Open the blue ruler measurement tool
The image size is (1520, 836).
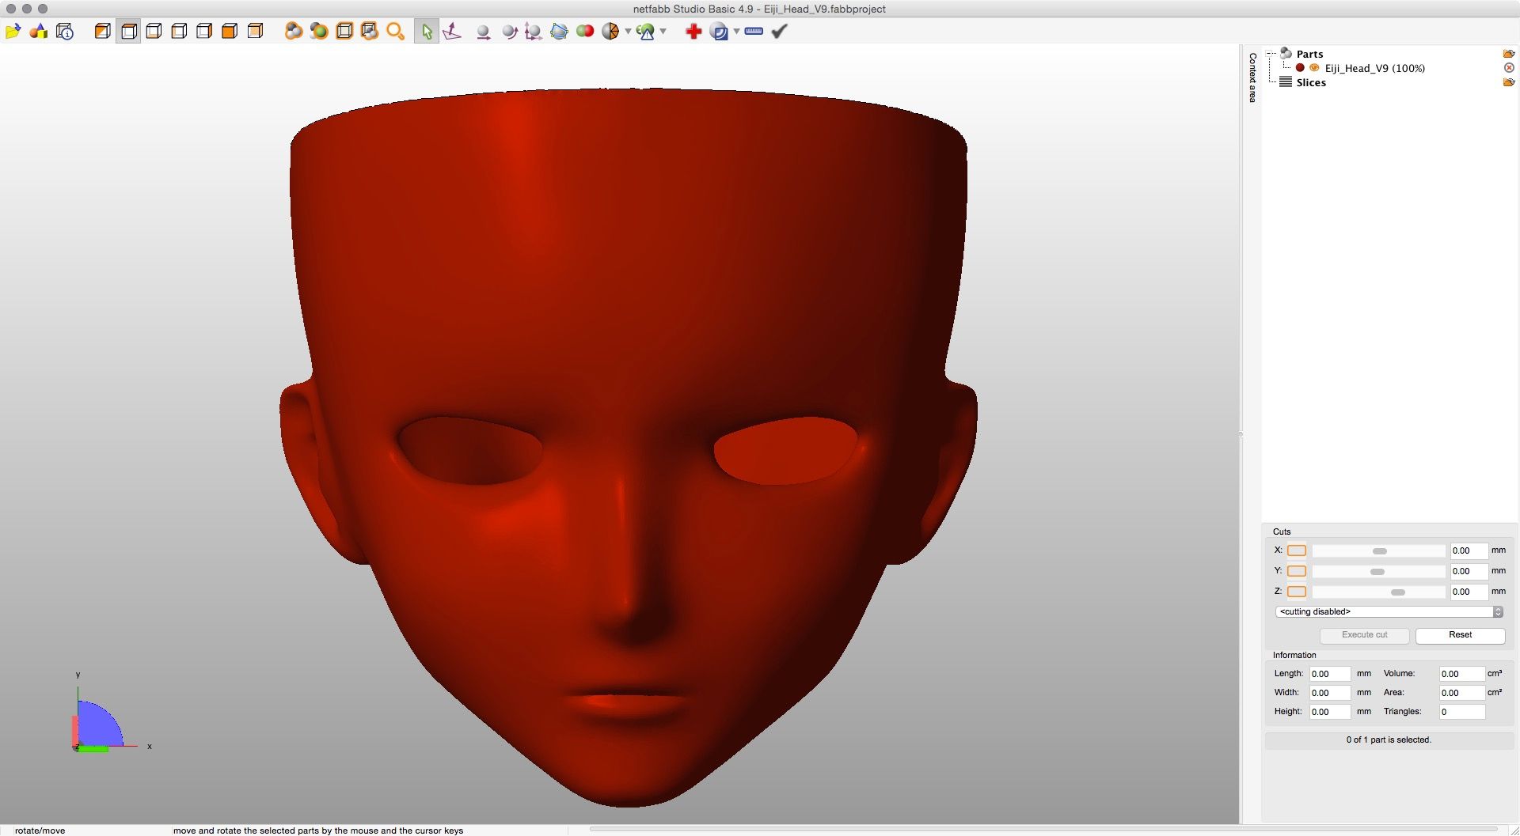tap(754, 32)
